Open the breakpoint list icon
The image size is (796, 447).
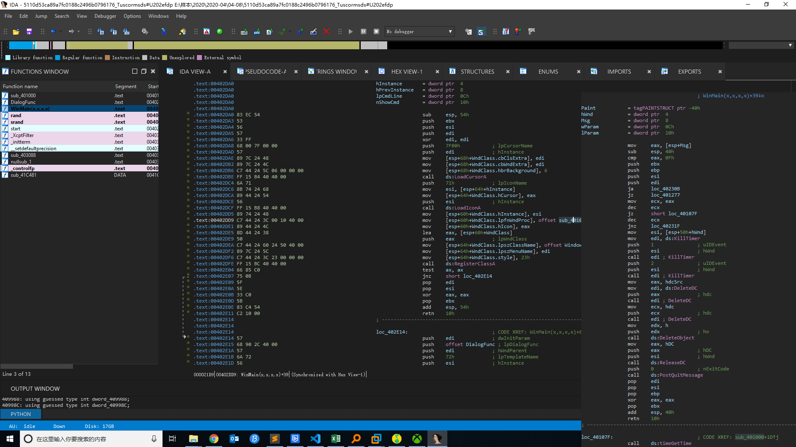pyautogui.click(x=505, y=31)
